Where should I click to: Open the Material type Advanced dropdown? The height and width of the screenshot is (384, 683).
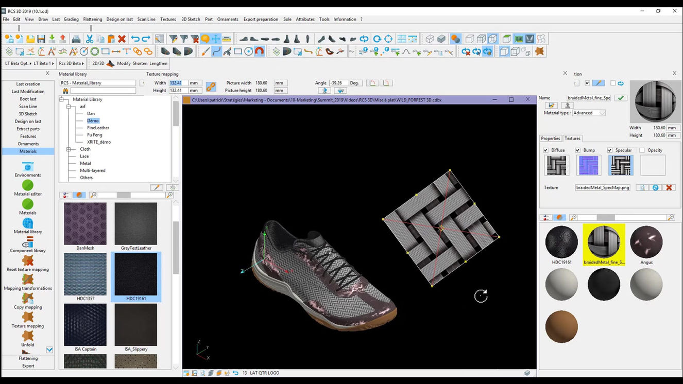(589, 113)
